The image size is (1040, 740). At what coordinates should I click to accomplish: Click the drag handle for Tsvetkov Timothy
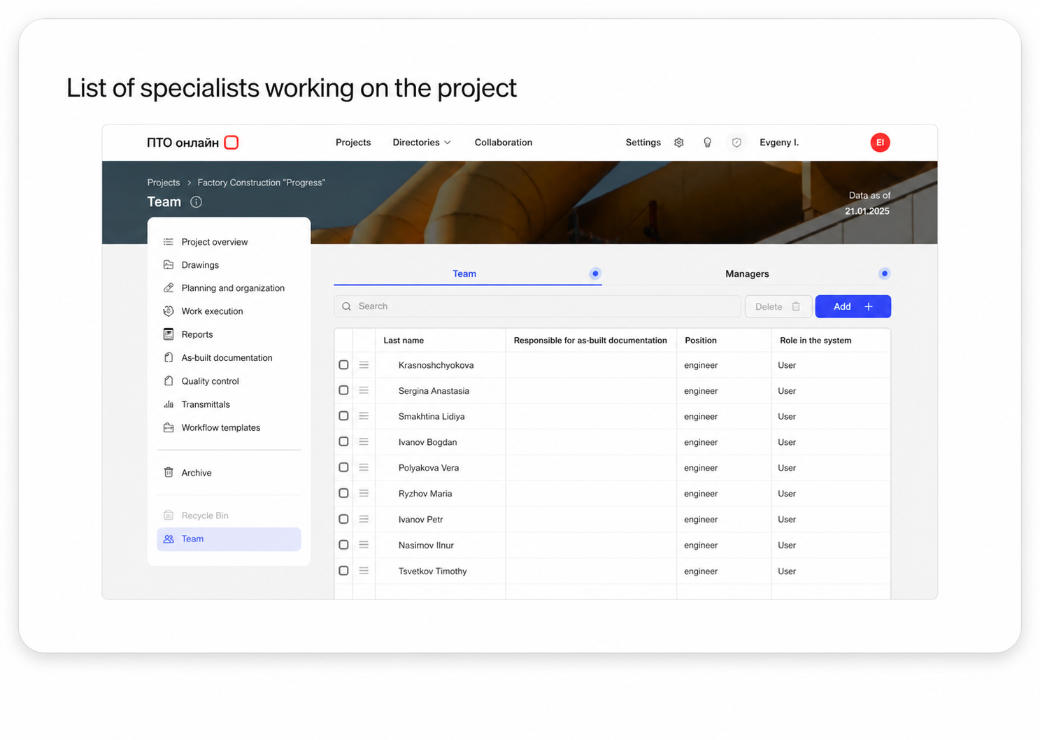(x=364, y=571)
